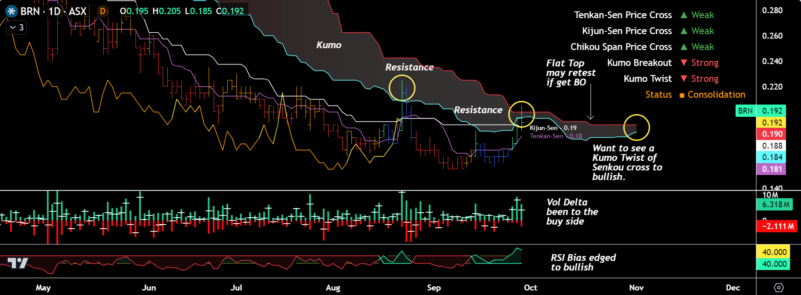
Task: Select the 'Vol Delta been to the buy side' note
Action: pyautogui.click(x=572, y=212)
